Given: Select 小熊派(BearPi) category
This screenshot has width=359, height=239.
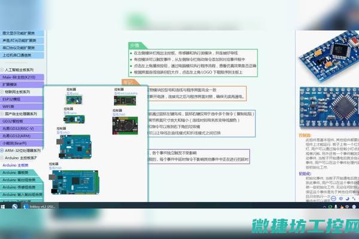Looking at the screenshot, I should point(22,143).
